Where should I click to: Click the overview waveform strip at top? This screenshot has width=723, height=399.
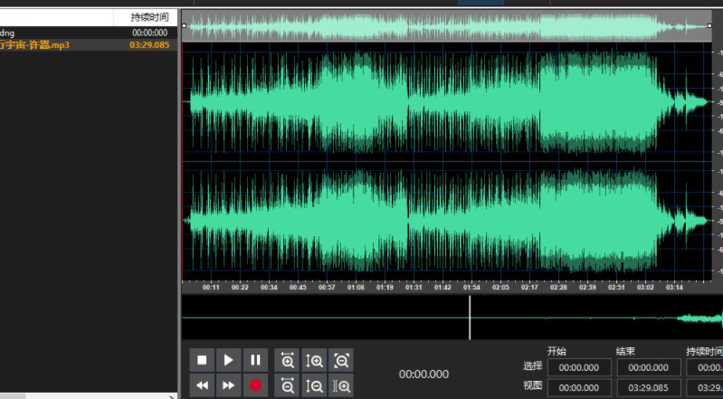[x=447, y=26]
